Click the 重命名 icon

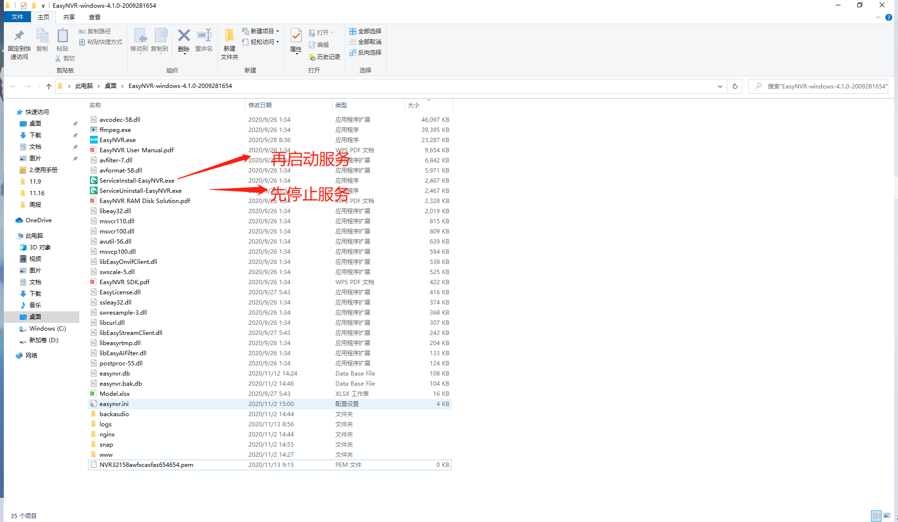tap(204, 35)
